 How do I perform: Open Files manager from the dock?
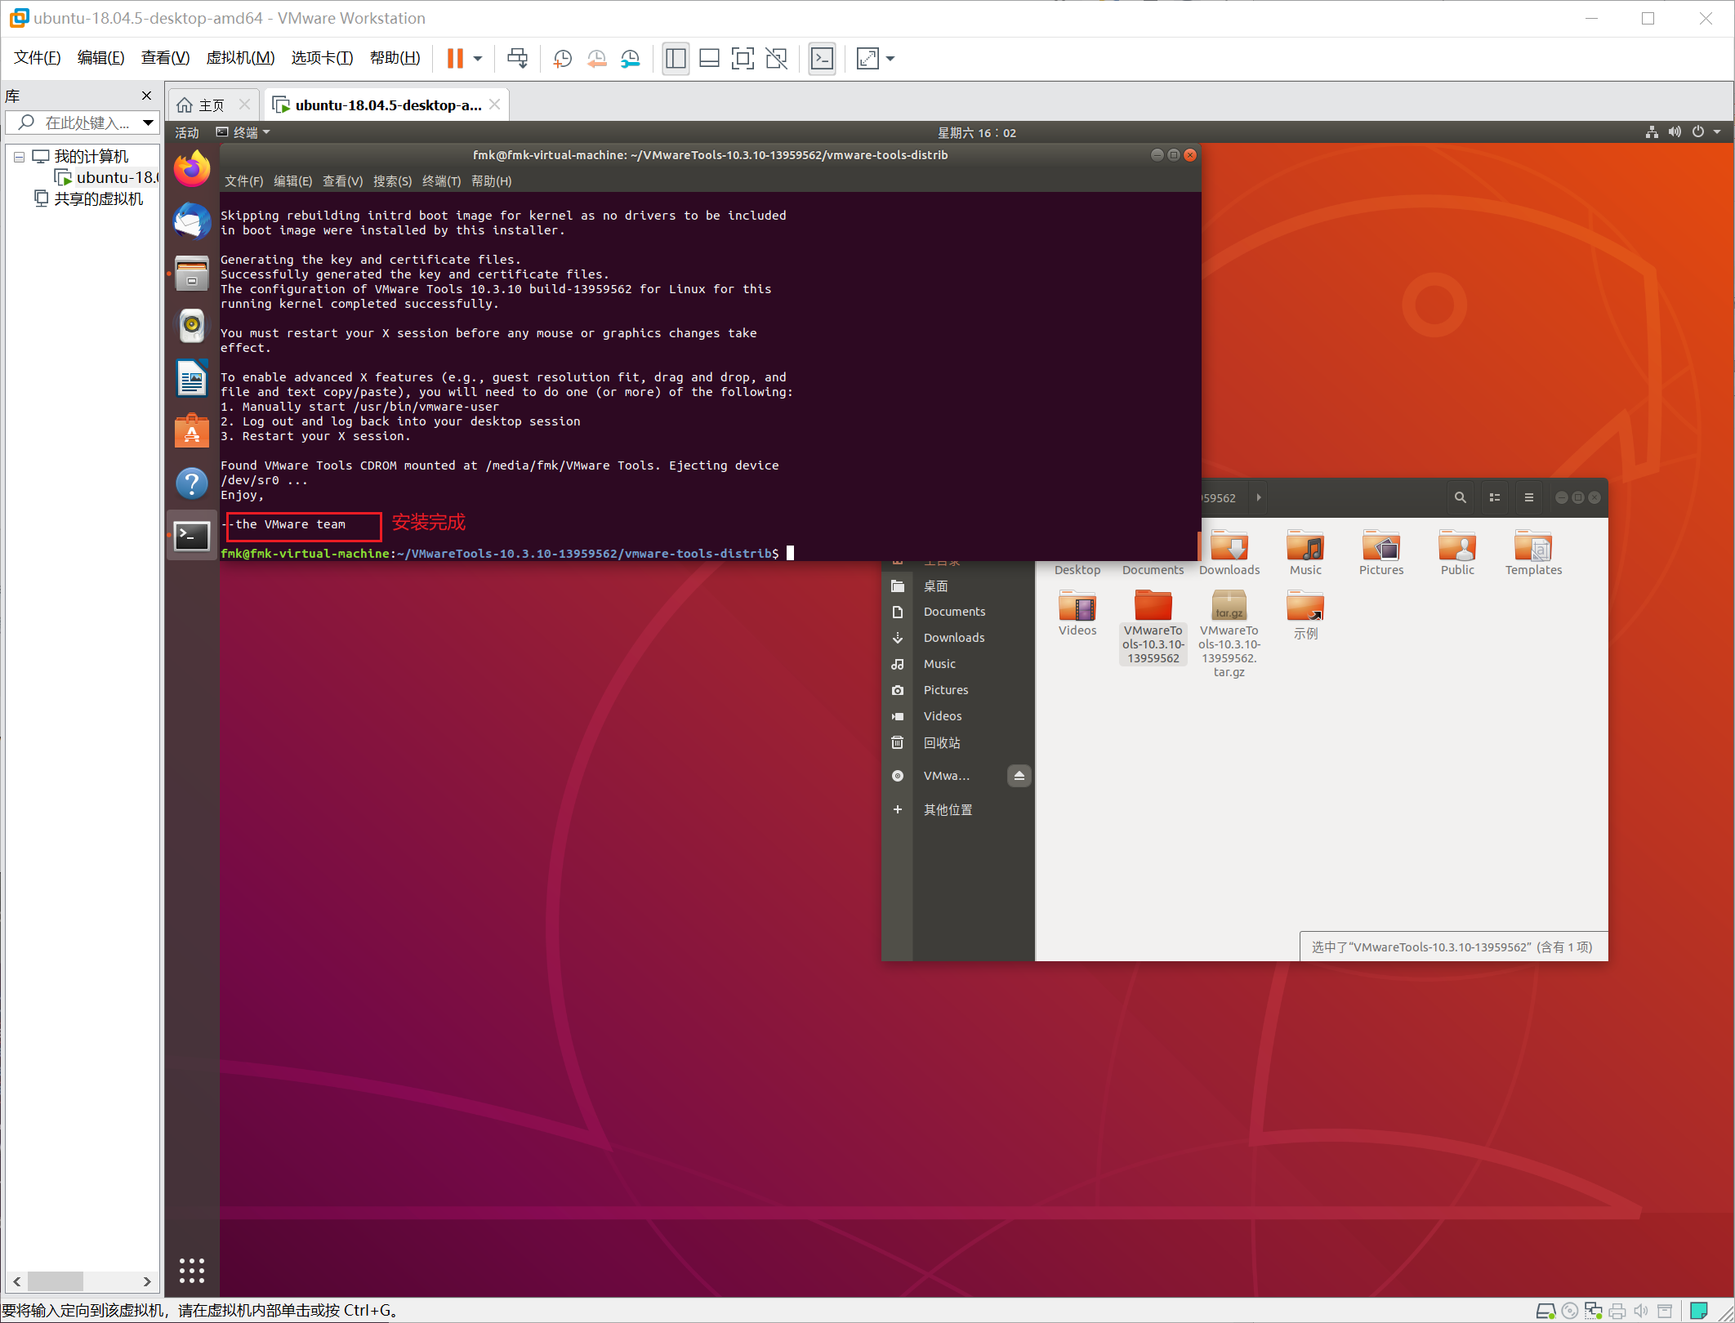coord(192,274)
